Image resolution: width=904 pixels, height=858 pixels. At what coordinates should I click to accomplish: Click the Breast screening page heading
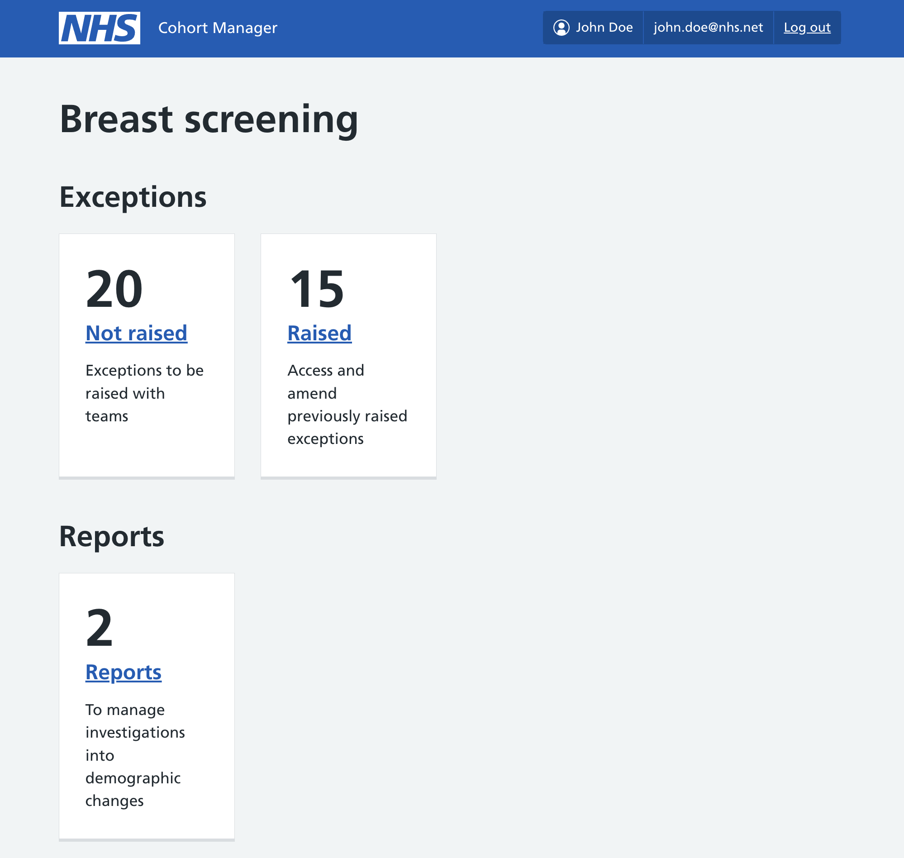click(209, 119)
